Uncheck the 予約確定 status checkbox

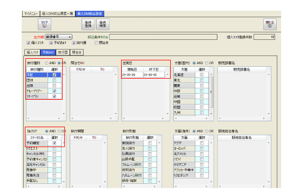(55, 143)
